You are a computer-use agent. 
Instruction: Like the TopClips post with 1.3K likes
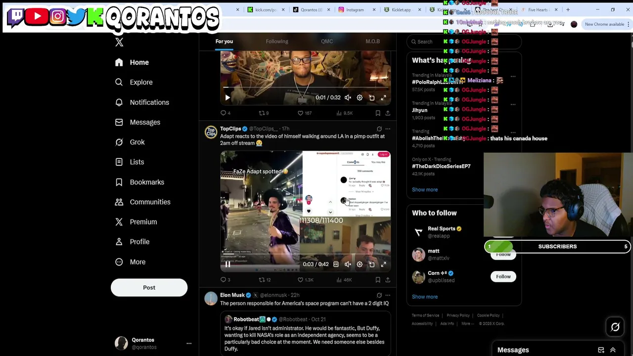[x=305, y=280]
